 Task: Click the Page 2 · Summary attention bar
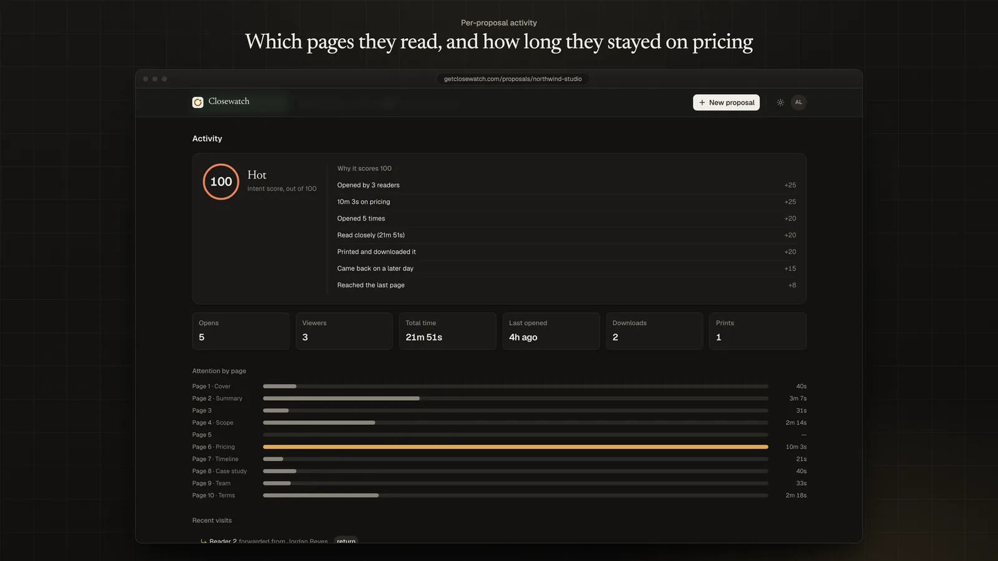516,398
